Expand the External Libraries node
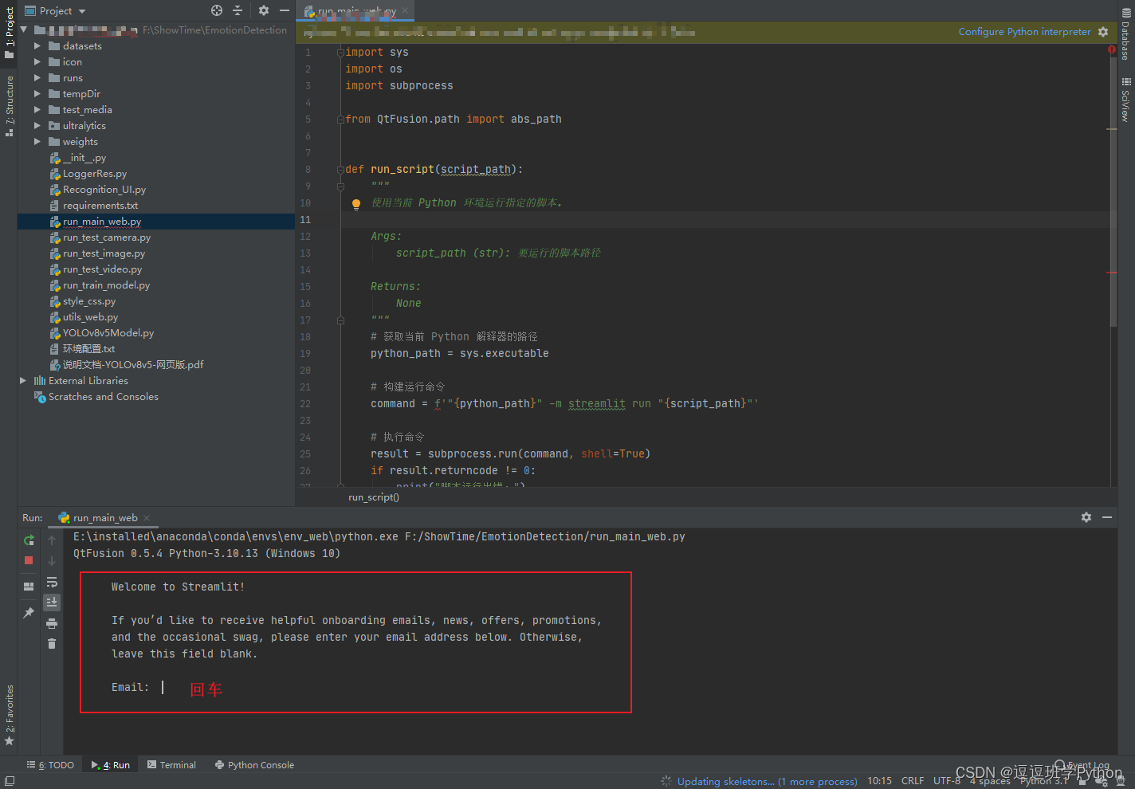The width and height of the screenshot is (1135, 789). (x=23, y=381)
